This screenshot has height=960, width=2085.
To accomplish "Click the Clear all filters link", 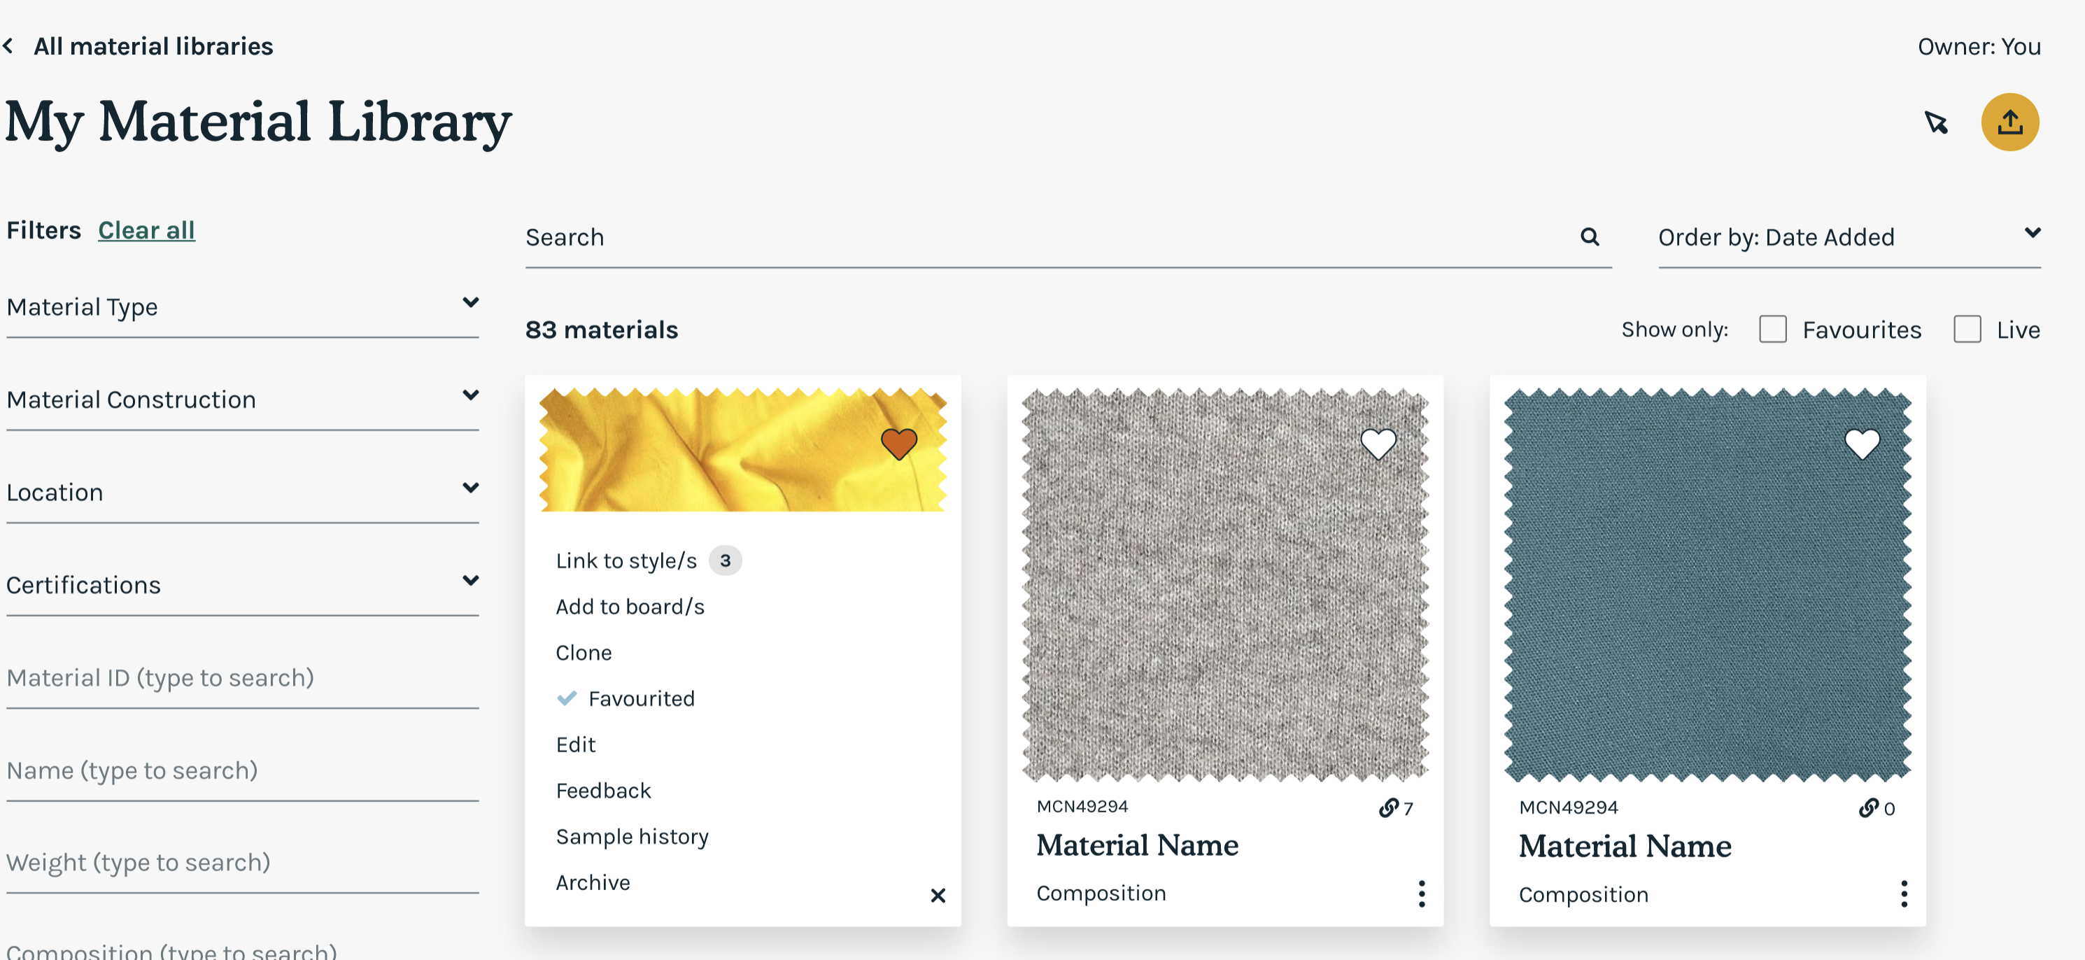I will (x=146, y=230).
